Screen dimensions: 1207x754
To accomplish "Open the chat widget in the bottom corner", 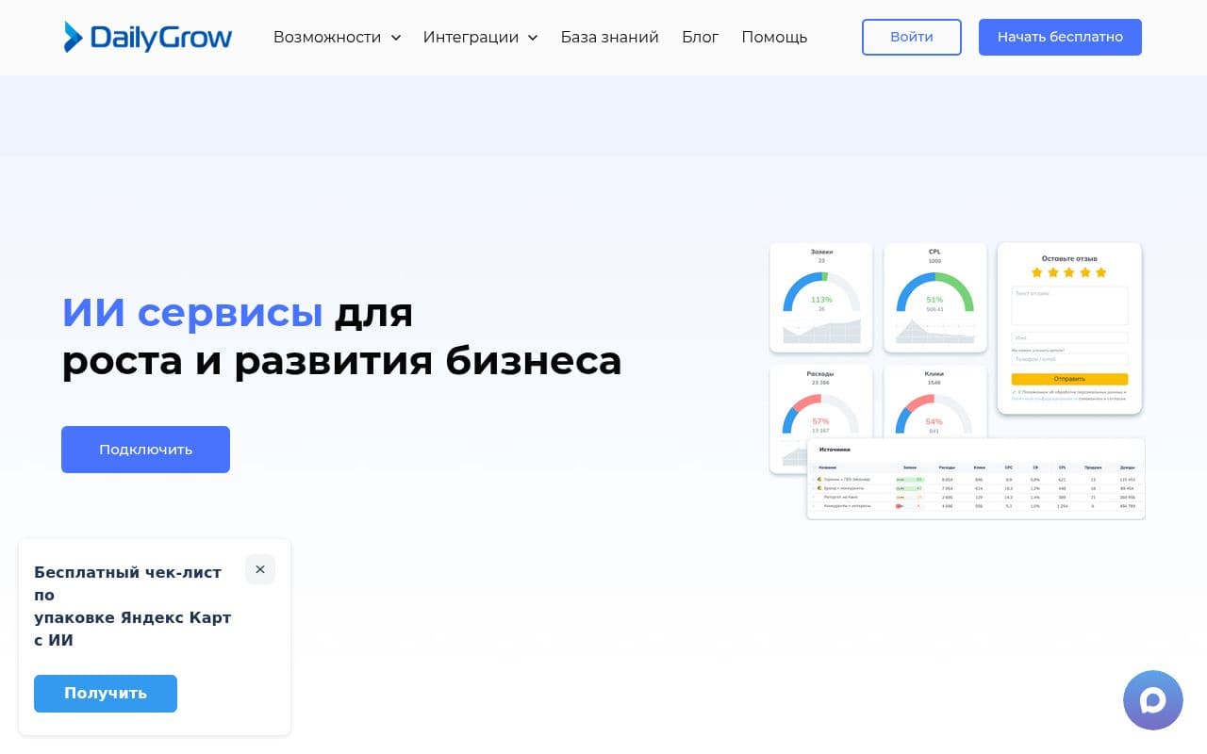I will click(1152, 700).
